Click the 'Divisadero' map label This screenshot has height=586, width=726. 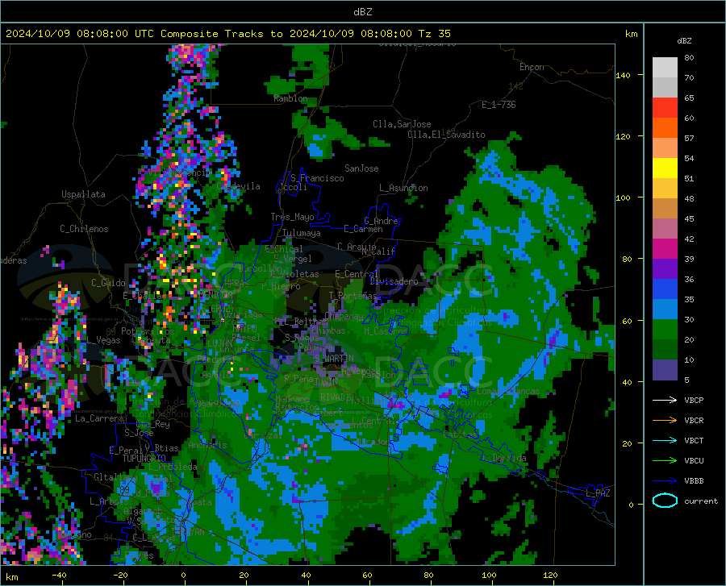[394, 281]
